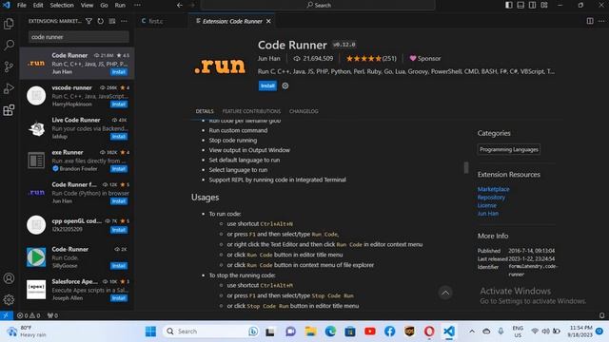Open extensions panel more actions menu
The width and height of the screenshot is (609, 342).
124,21
